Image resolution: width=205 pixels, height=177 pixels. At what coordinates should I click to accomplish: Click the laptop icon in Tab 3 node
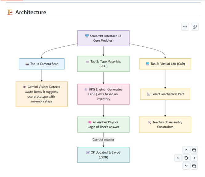pyautogui.click(x=147, y=64)
